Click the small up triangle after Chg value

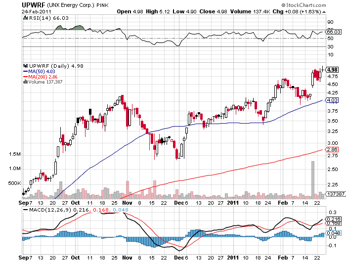[324, 12]
